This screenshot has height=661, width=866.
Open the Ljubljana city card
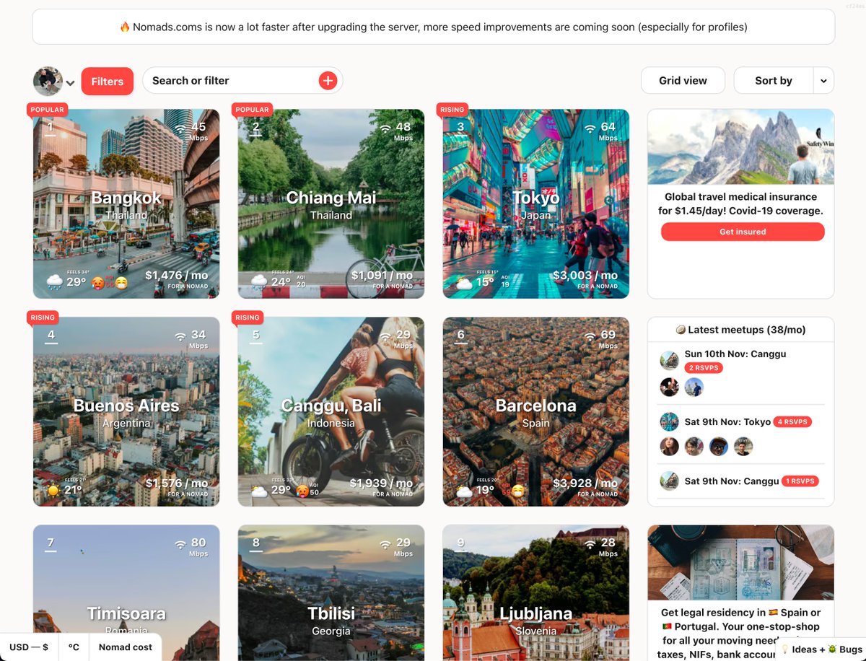click(536, 592)
